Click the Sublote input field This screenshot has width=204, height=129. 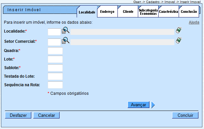[55, 68]
